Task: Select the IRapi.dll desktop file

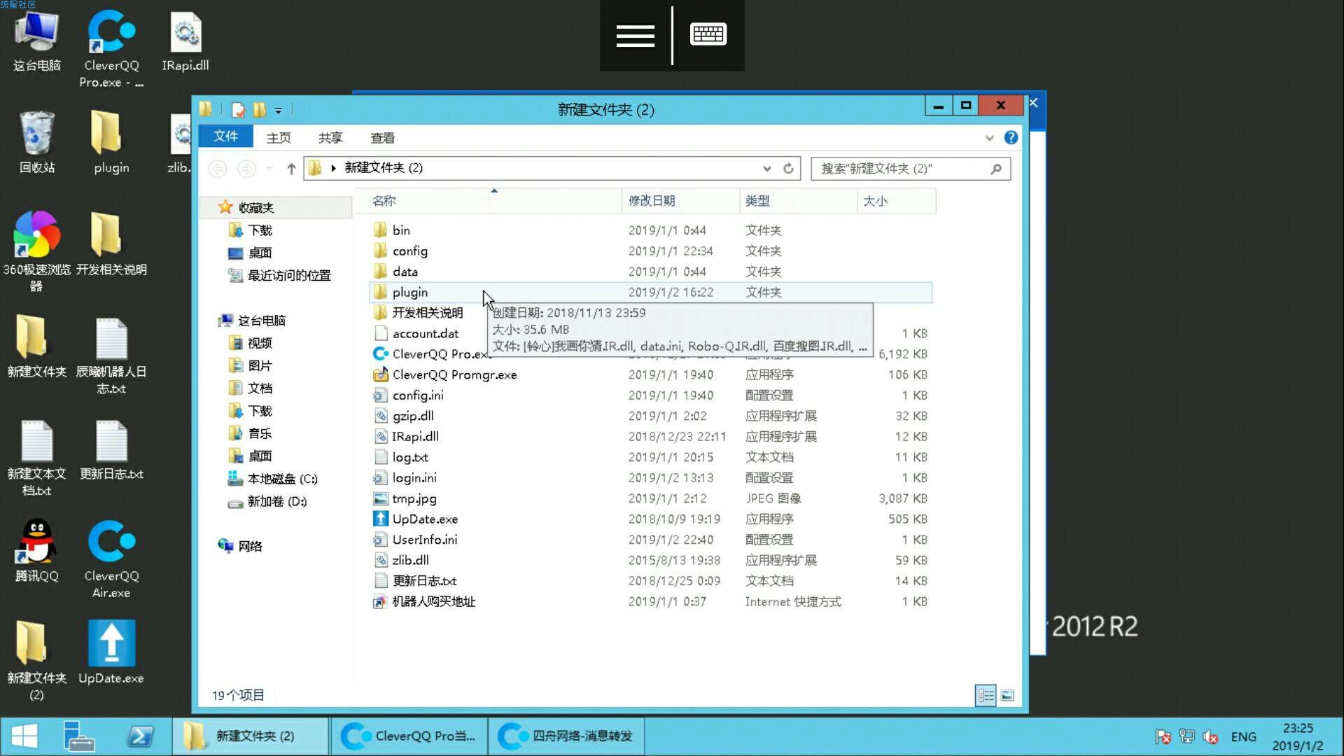Action: [x=185, y=42]
